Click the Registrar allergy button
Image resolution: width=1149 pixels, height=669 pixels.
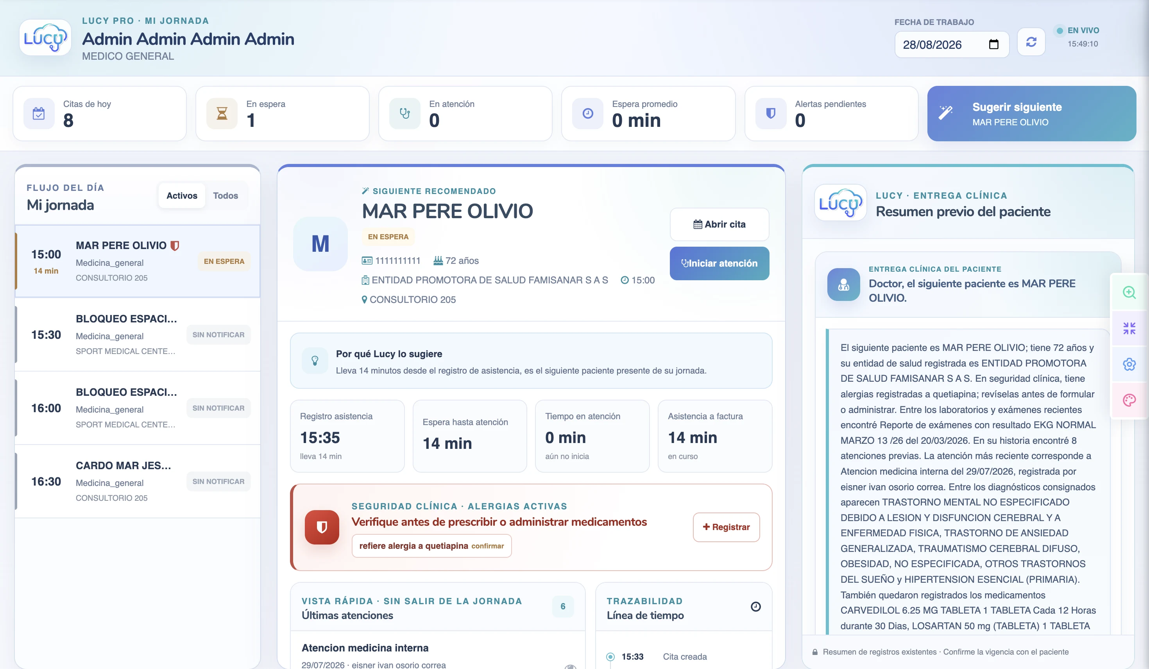[726, 527]
